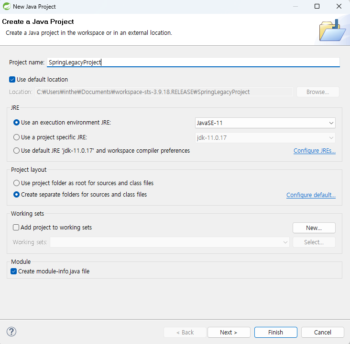Cancel the project creation dialog
Image resolution: width=350 pixels, height=344 pixels.
point(323,332)
